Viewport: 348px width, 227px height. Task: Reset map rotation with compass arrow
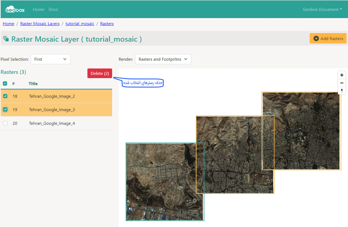(x=342, y=91)
